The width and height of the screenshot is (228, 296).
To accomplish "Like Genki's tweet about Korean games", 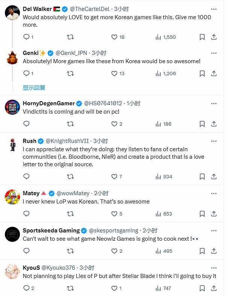I will tap(115, 73).
